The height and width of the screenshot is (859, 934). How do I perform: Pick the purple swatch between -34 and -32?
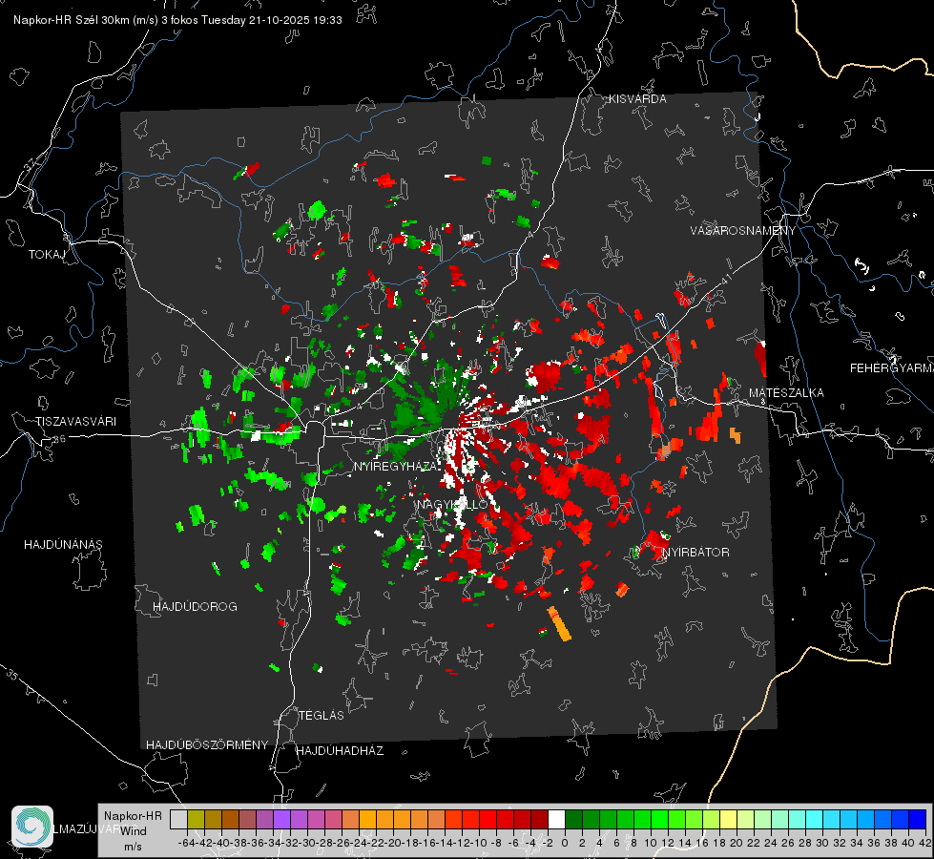coord(281,819)
